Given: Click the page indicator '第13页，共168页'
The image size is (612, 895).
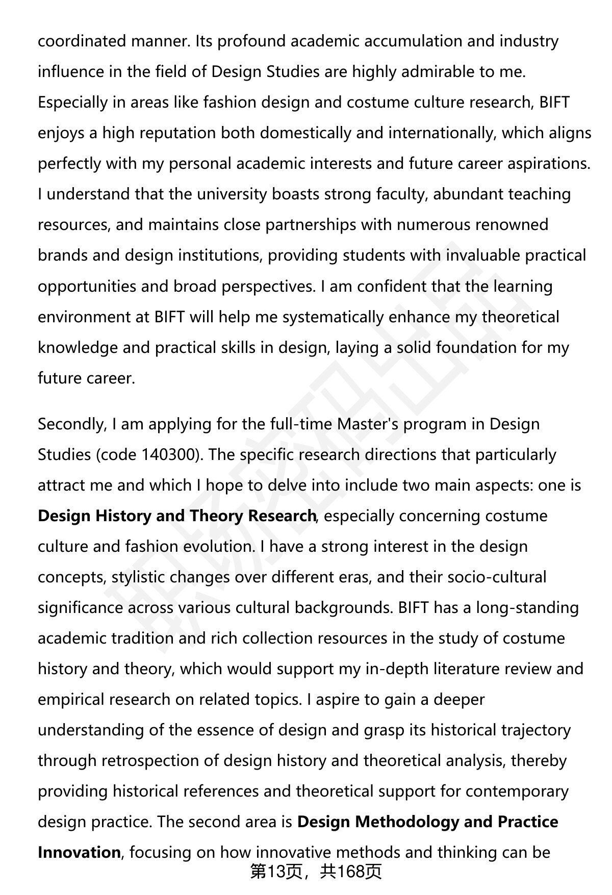Looking at the screenshot, I should [x=316, y=872].
